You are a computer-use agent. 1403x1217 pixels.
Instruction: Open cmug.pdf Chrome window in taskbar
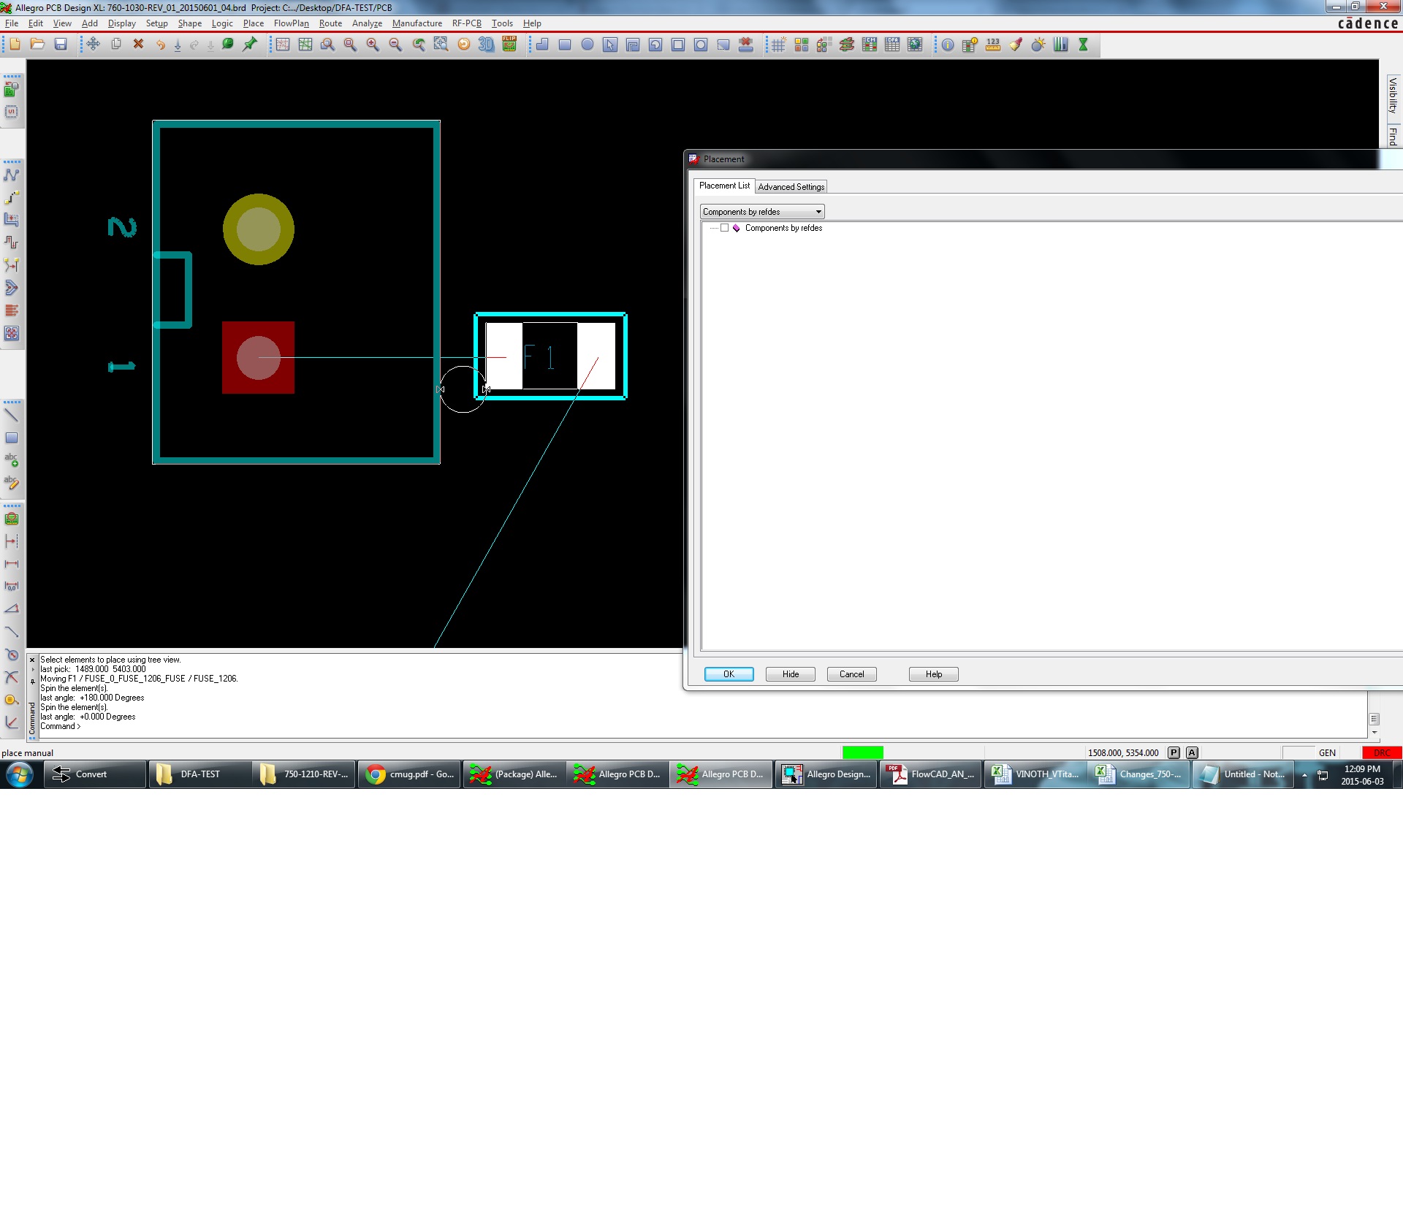click(409, 774)
